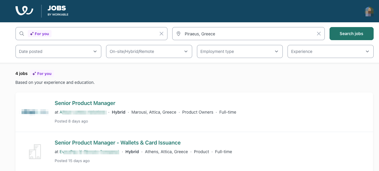This screenshot has width=379, height=171.
Task: Click the For you badge beside 4 jobs
Action: [x=42, y=74]
